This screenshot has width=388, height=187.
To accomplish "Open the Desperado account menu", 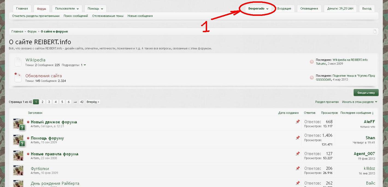I will pos(258,9).
